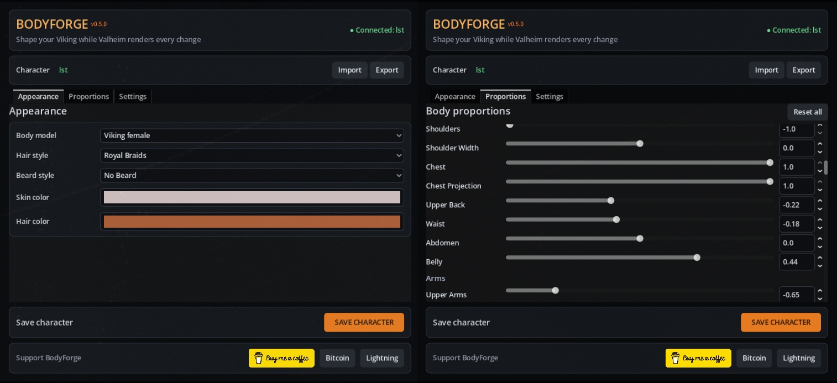837x383 pixels.
Task: Focus the Upper Arms value field -0.65
Action: coord(797,294)
